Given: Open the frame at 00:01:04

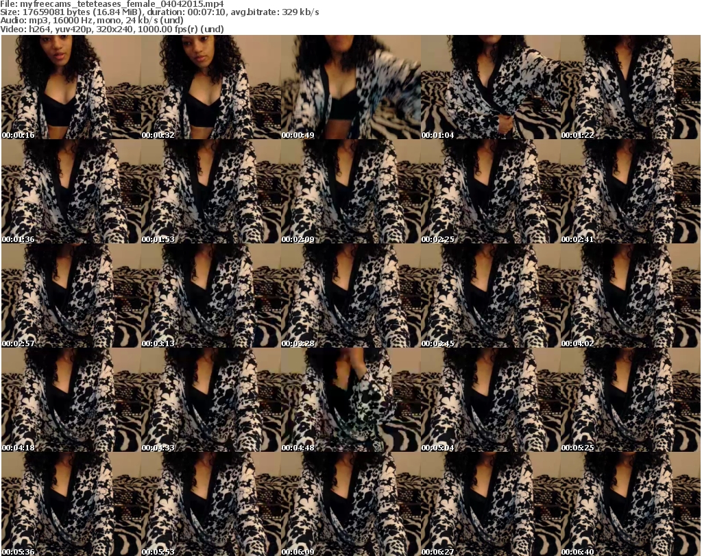Looking at the screenshot, I should click(x=491, y=87).
